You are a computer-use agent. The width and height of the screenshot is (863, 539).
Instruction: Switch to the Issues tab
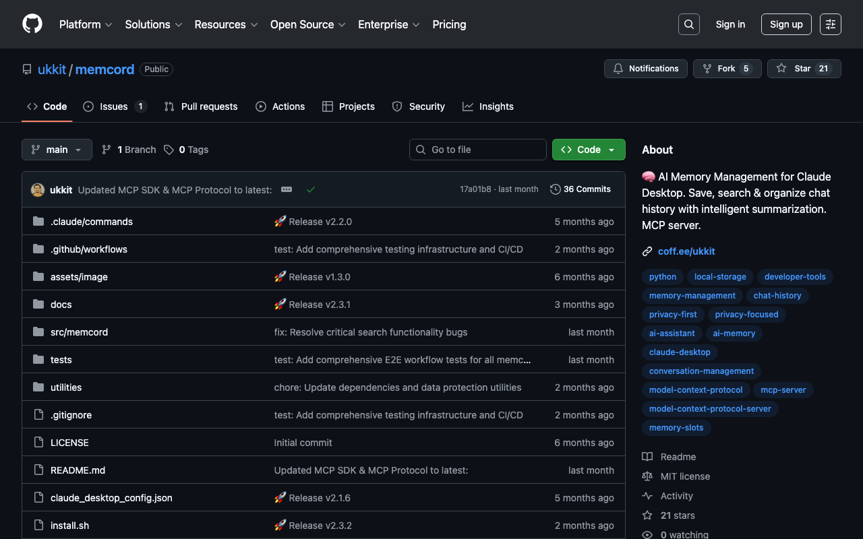pos(114,106)
